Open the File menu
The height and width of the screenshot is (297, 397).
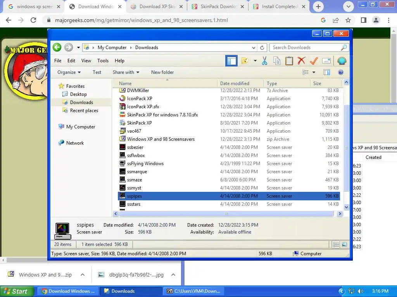click(x=58, y=61)
